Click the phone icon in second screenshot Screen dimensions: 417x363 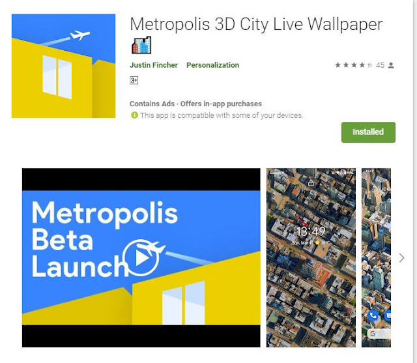(x=373, y=315)
